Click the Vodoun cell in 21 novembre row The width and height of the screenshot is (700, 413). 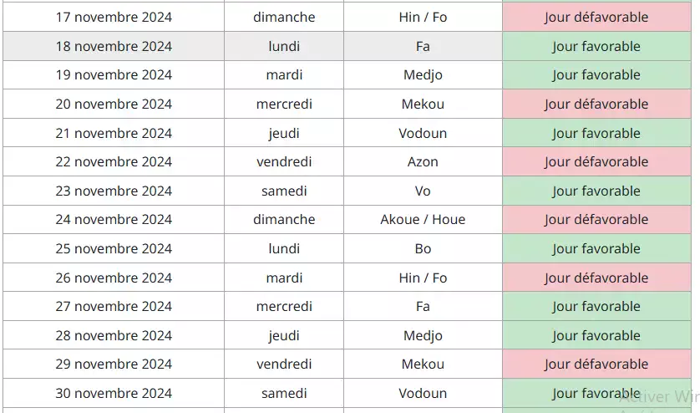pos(423,133)
